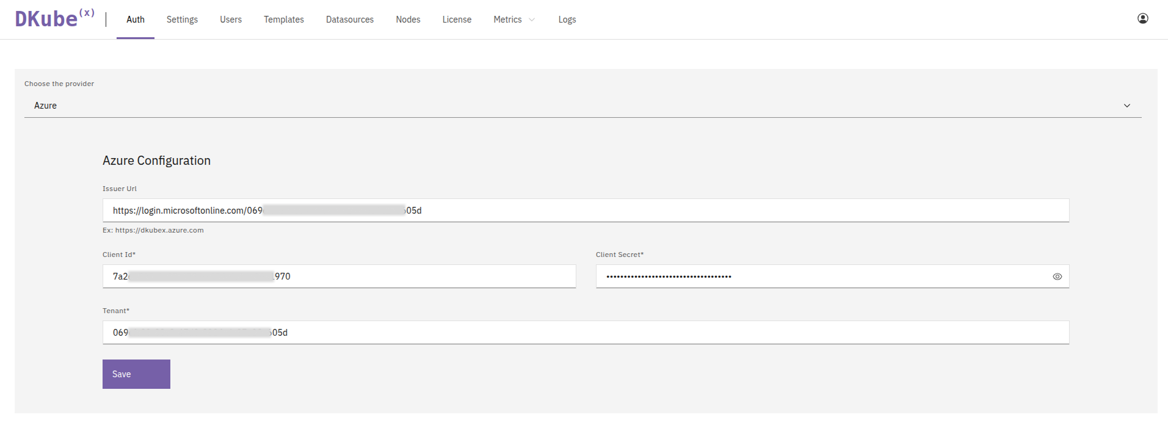
Task: Switch to the Auth tab
Action: point(135,20)
